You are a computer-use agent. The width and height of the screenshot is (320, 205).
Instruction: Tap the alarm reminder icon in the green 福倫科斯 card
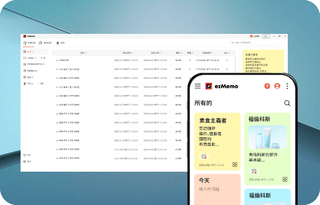click(254, 171)
